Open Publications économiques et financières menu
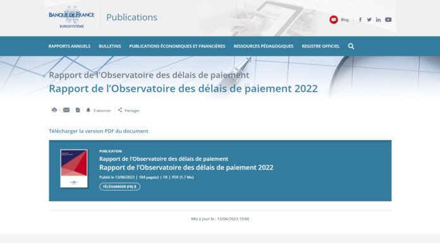 177,46
